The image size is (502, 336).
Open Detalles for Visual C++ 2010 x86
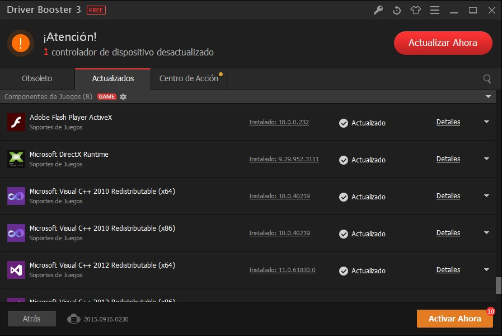(x=448, y=233)
